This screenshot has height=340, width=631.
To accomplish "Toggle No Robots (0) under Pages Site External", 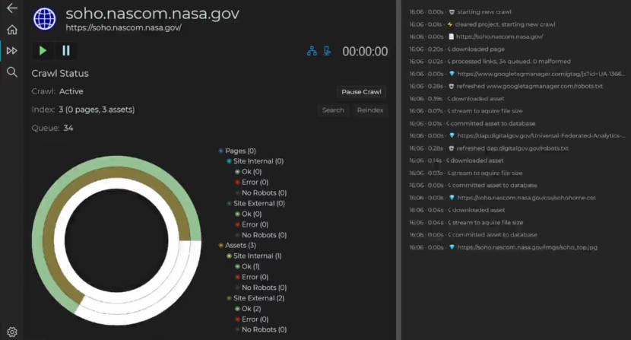I will [261, 235].
